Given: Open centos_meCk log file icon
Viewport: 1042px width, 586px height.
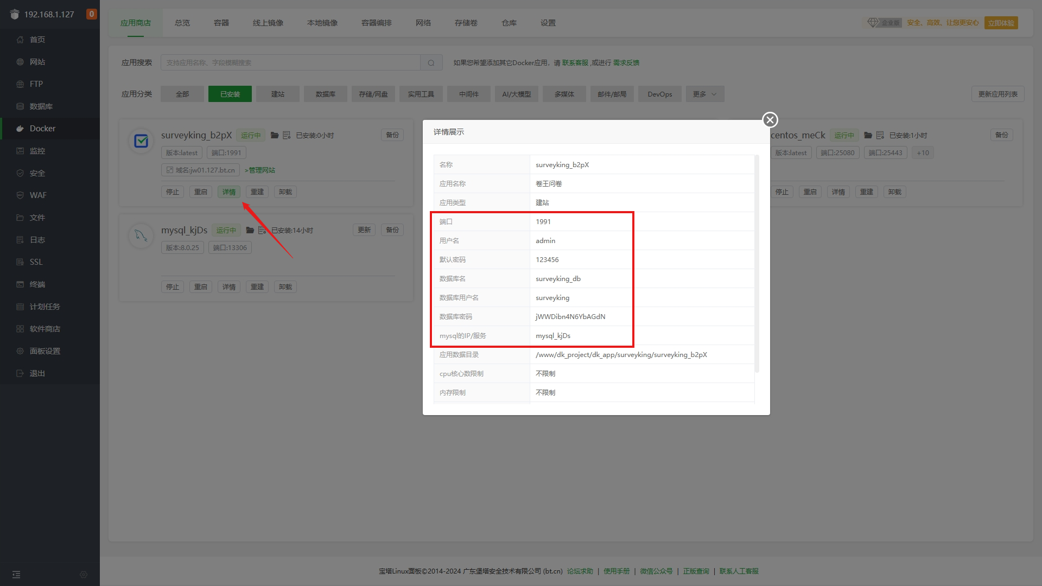Looking at the screenshot, I should coord(880,135).
